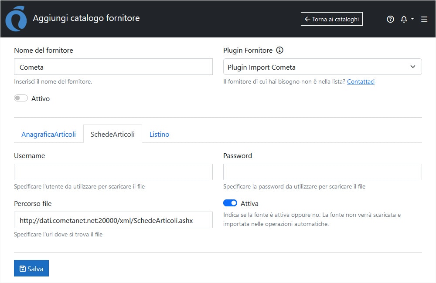Viewport: 436px width, 283px height.
Task: Enable the Attivo supplier toggle
Action: (x=21, y=98)
